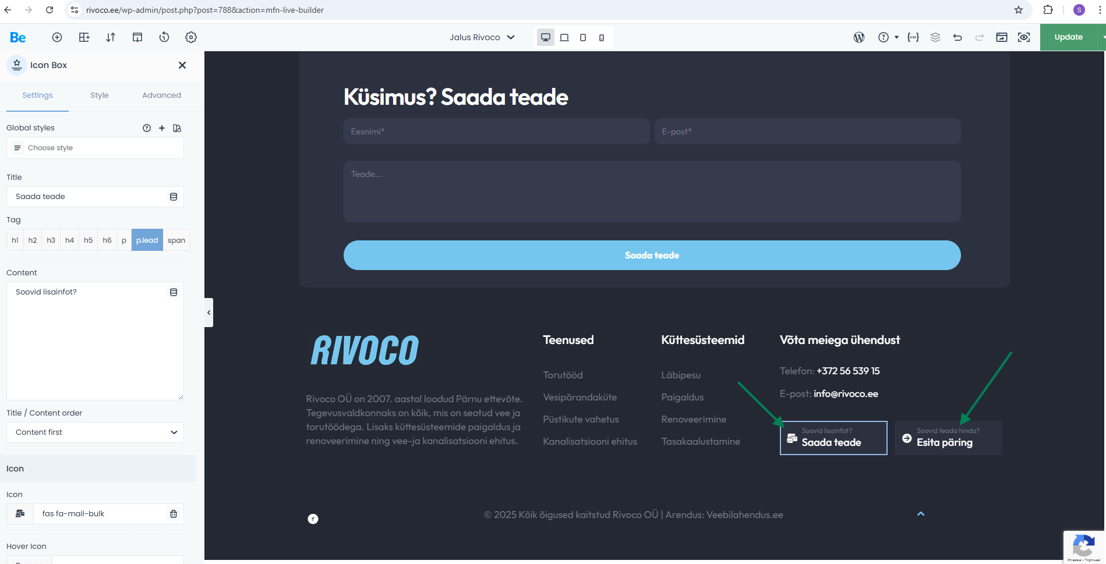Open the revisions history icon

click(x=164, y=37)
